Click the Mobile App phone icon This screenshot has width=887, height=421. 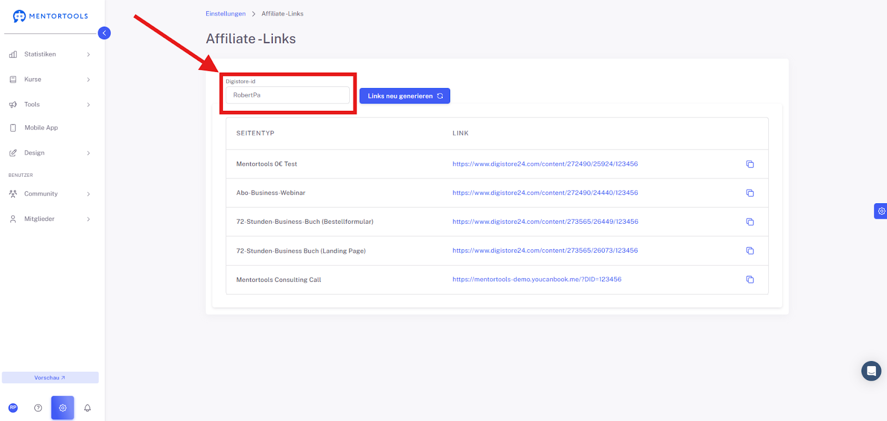[13, 128]
